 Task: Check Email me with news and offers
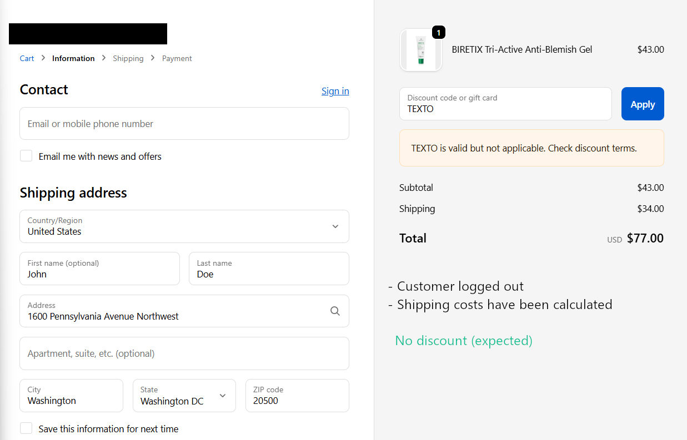[26, 156]
